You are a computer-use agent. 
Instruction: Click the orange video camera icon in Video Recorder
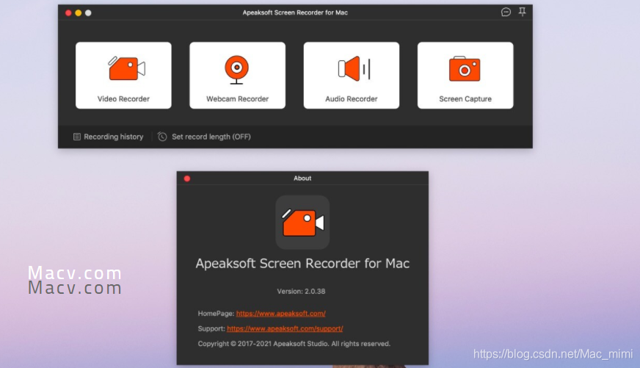[126, 68]
